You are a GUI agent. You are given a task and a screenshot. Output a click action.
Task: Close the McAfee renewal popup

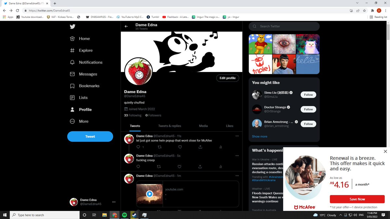pos(385,152)
